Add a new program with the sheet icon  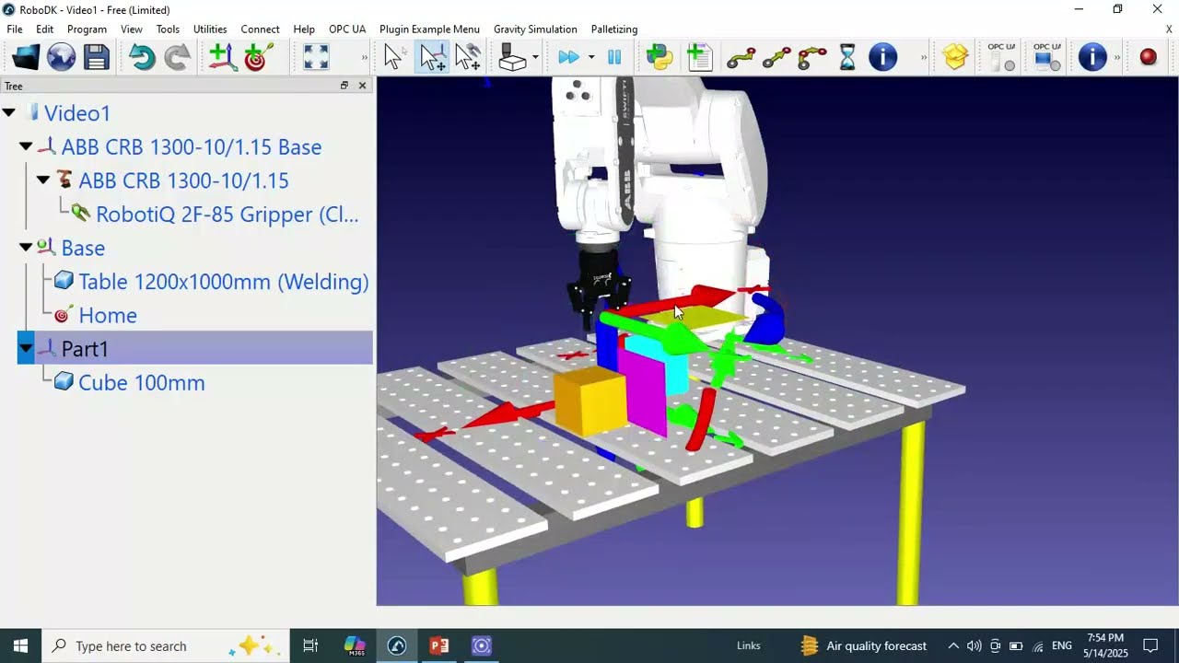coord(700,57)
